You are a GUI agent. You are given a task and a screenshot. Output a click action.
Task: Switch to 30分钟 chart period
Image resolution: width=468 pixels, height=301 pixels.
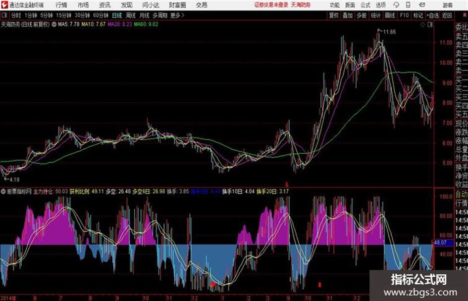(82, 15)
